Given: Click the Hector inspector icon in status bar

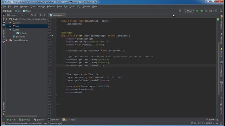Looking at the screenshot, I should pyautogui.click(x=221, y=123).
